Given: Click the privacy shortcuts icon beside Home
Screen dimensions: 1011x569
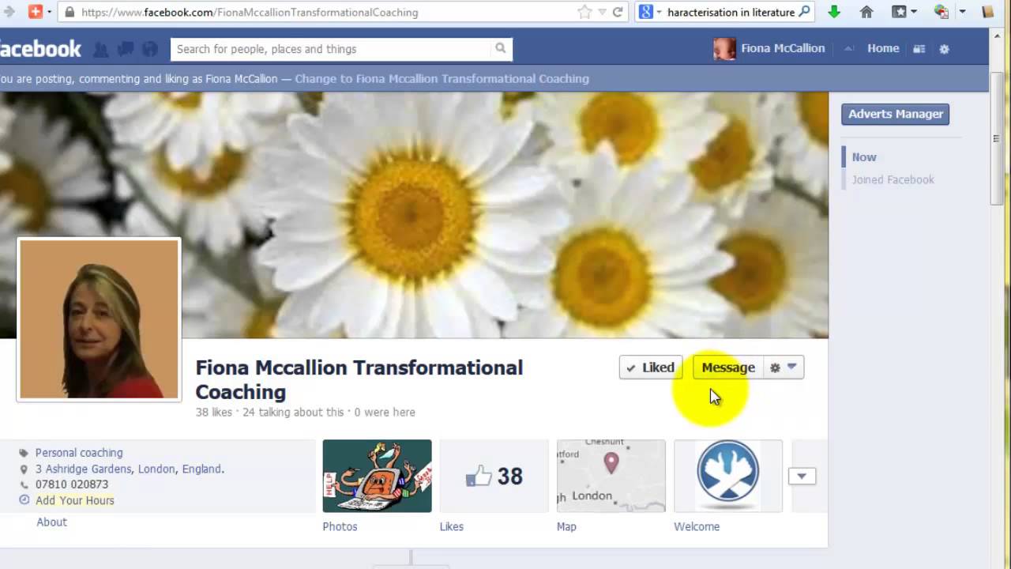Looking at the screenshot, I should point(919,49).
